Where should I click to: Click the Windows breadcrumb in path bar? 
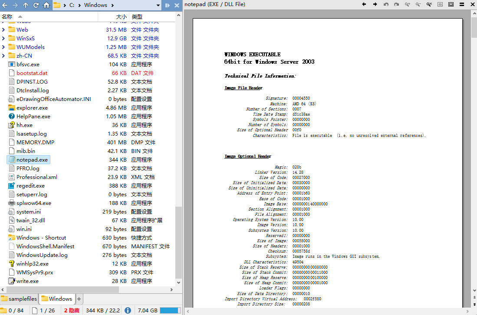(x=95, y=5)
